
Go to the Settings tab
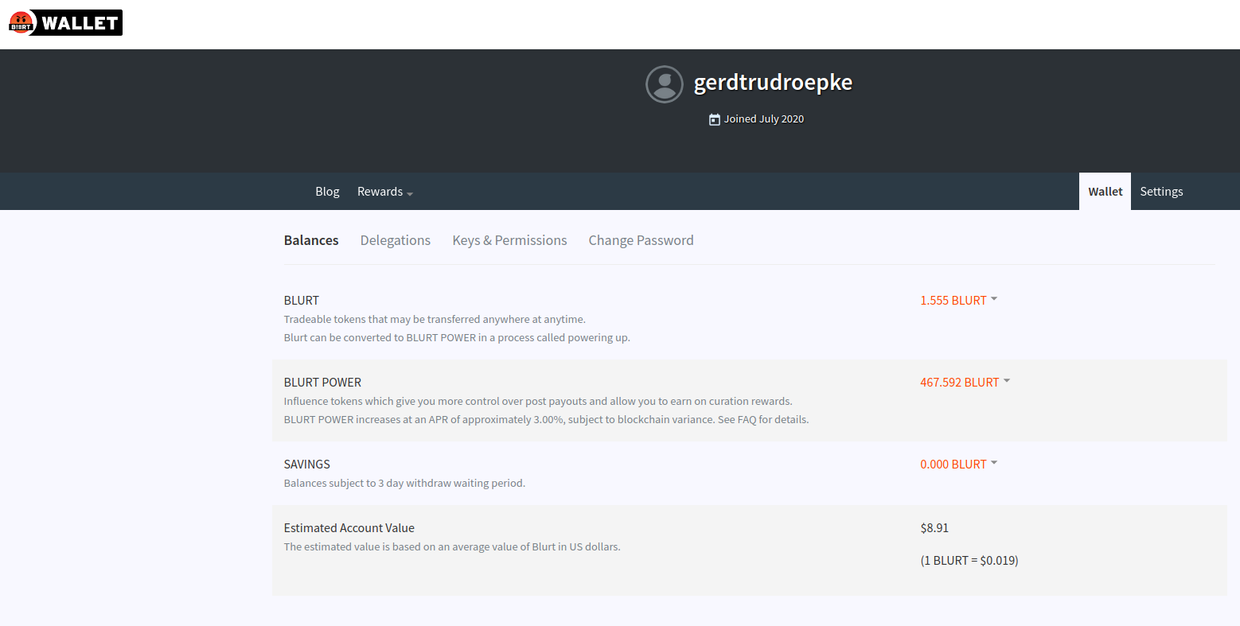1161,192
